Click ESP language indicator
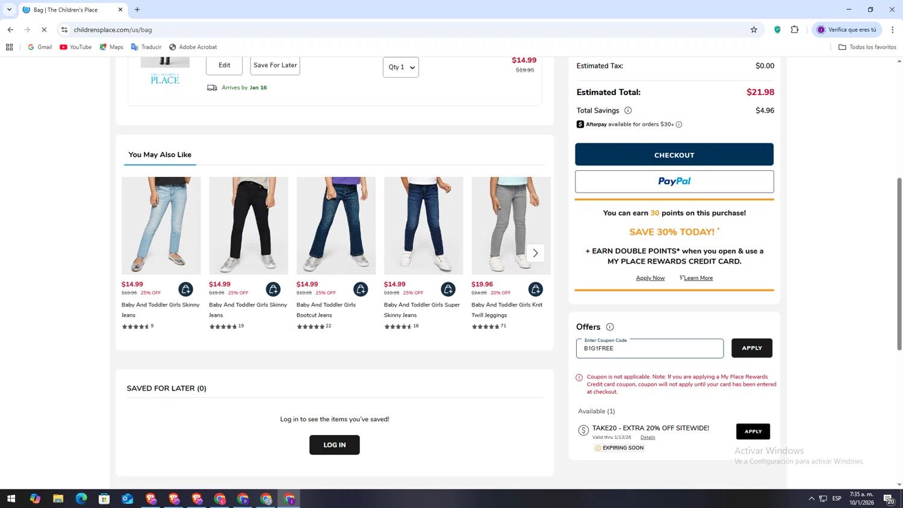This screenshot has height=508, width=903. [837, 498]
